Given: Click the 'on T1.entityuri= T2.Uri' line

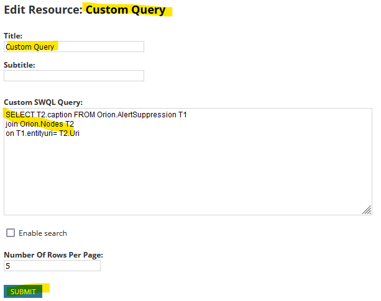Looking at the screenshot, I should click(42, 133).
